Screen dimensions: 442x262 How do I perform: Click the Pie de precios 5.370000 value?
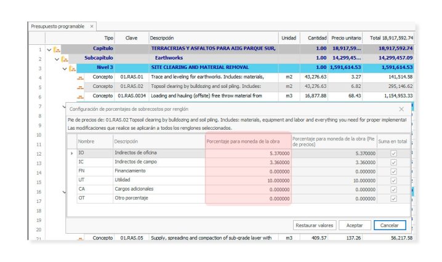point(334,153)
